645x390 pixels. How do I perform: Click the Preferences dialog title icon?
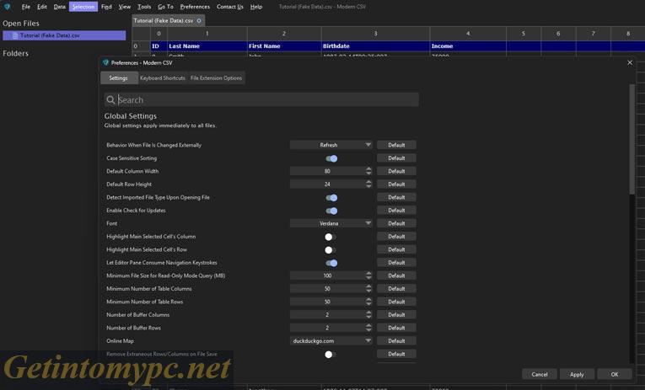(x=105, y=62)
